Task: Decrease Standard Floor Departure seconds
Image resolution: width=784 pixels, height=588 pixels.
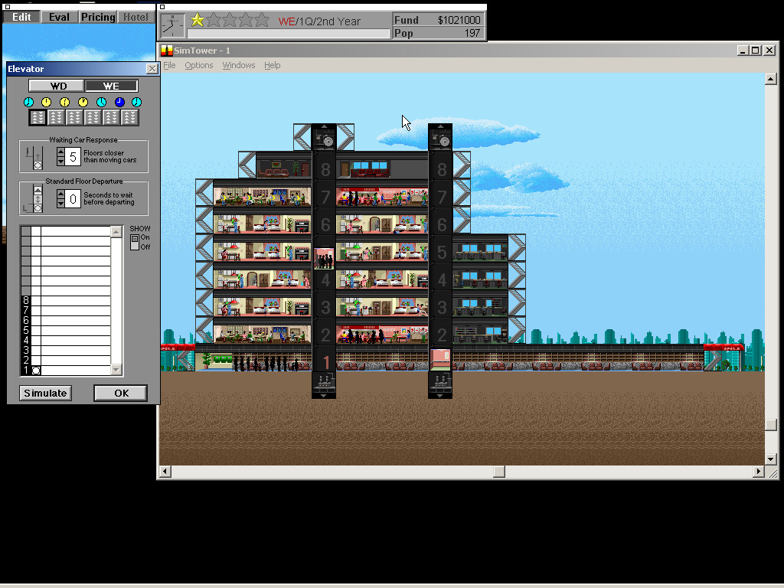Action: [x=60, y=203]
